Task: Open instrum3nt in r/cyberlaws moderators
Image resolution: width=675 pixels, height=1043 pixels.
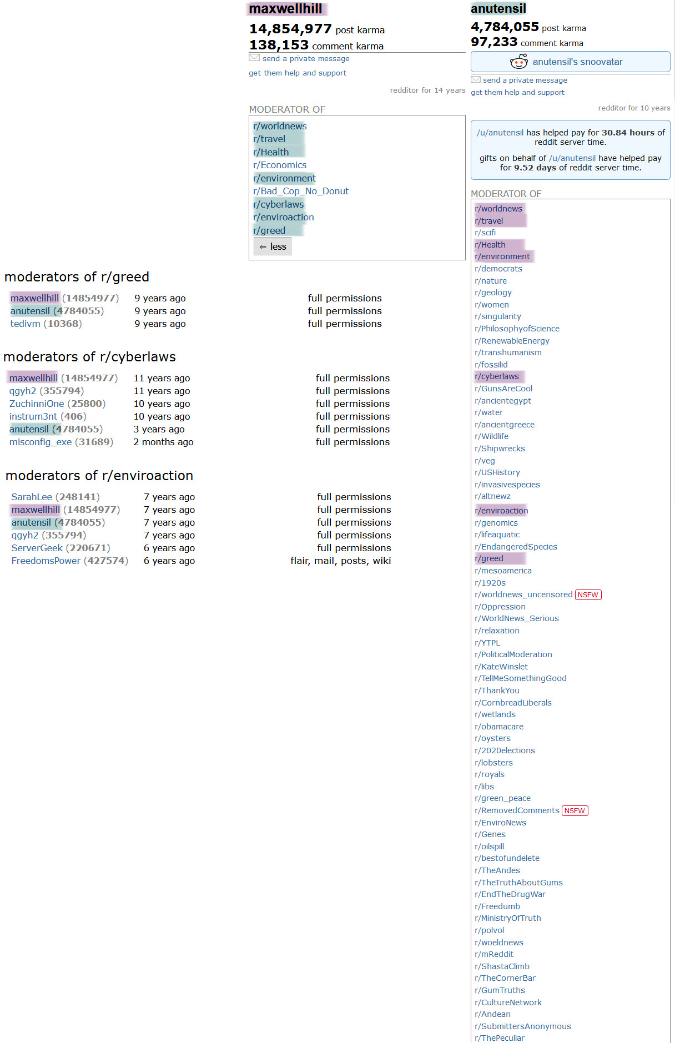Action: 33,416
